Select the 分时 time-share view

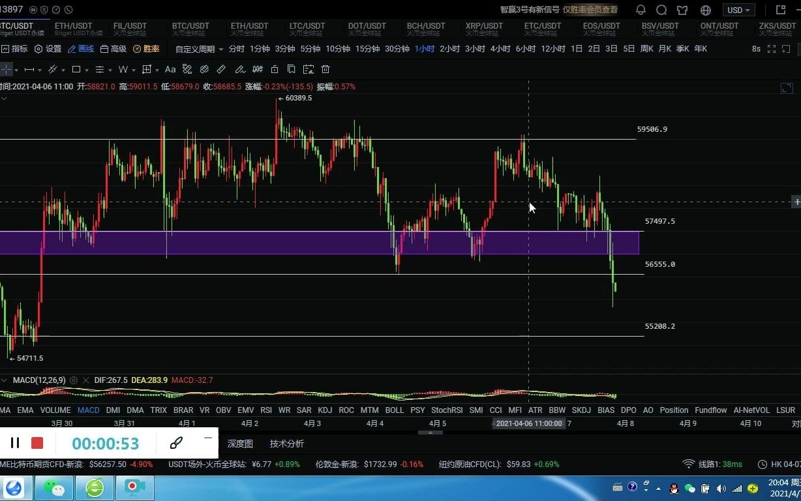tap(237, 49)
